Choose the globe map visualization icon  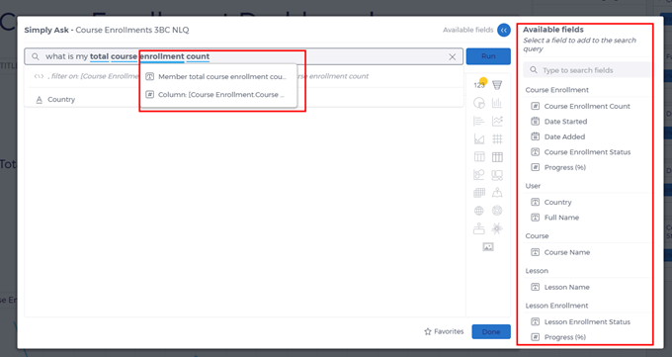pos(478,211)
